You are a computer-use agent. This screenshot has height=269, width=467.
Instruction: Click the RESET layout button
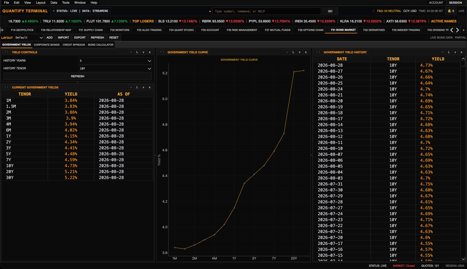pyautogui.click(x=114, y=38)
